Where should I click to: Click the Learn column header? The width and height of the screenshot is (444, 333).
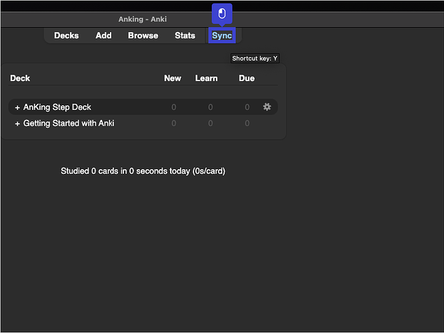click(206, 78)
